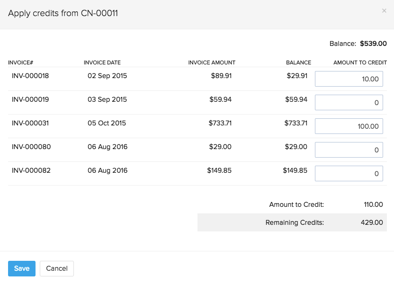Select the credit input for INV-000019

pyautogui.click(x=349, y=102)
